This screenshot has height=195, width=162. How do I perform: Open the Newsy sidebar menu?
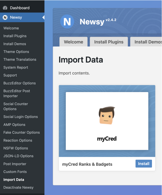22,17
